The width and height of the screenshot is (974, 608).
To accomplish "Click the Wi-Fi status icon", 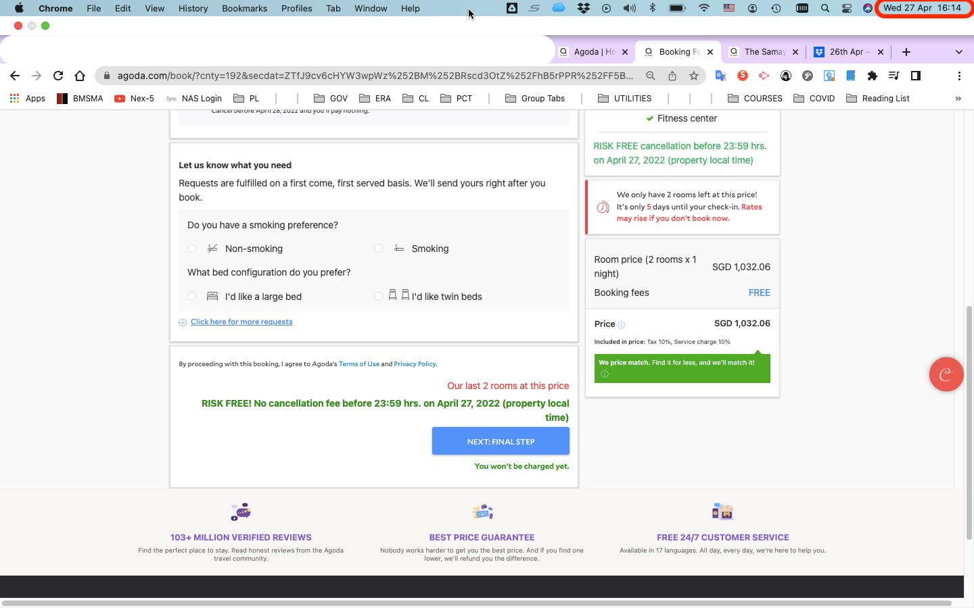I will [704, 9].
